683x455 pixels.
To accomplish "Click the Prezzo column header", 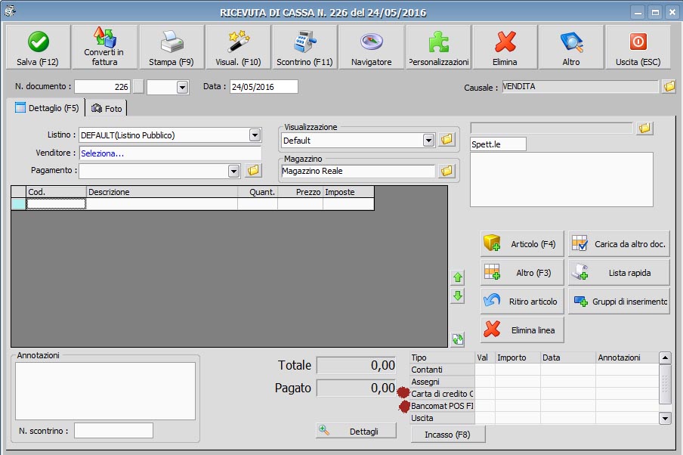I will pos(300,192).
